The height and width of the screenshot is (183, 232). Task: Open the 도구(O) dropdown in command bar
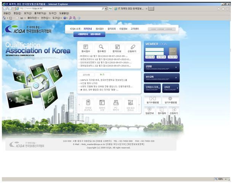[57, 18]
